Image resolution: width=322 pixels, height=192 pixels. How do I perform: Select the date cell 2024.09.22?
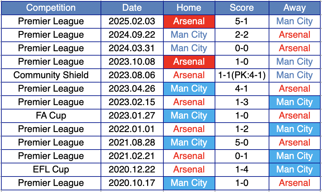point(132,35)
